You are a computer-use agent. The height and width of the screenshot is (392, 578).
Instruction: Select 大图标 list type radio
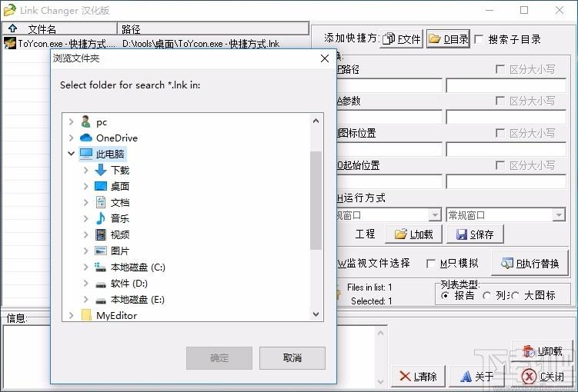pyautogui.click(x=515, y=295)
